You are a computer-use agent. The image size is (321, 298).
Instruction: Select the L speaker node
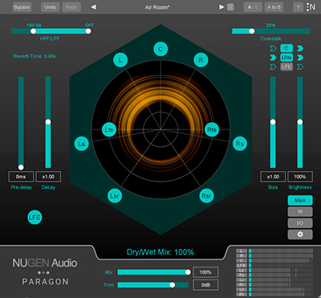point(120,60)
